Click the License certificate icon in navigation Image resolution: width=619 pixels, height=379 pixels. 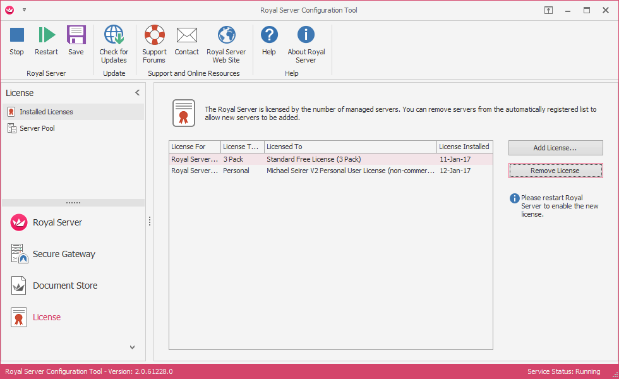(18, 317)
